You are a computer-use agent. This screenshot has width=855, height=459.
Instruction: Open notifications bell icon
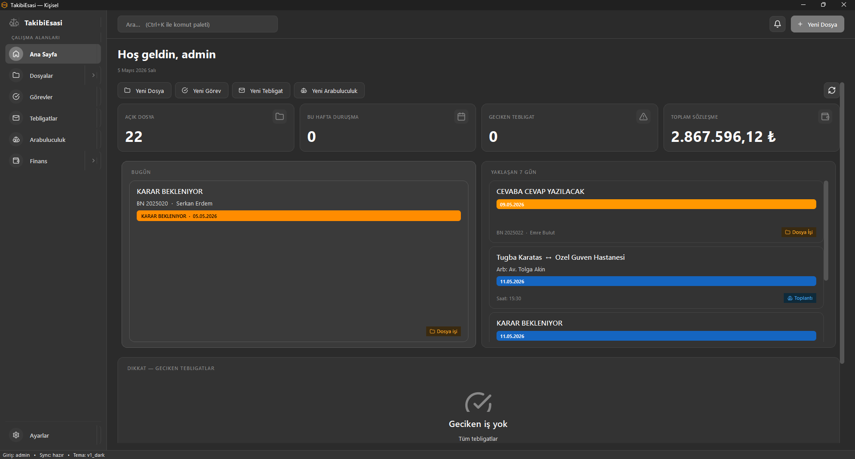(778, 24)
